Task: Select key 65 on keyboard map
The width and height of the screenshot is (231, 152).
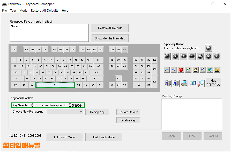Action: (x=100, y=85)
